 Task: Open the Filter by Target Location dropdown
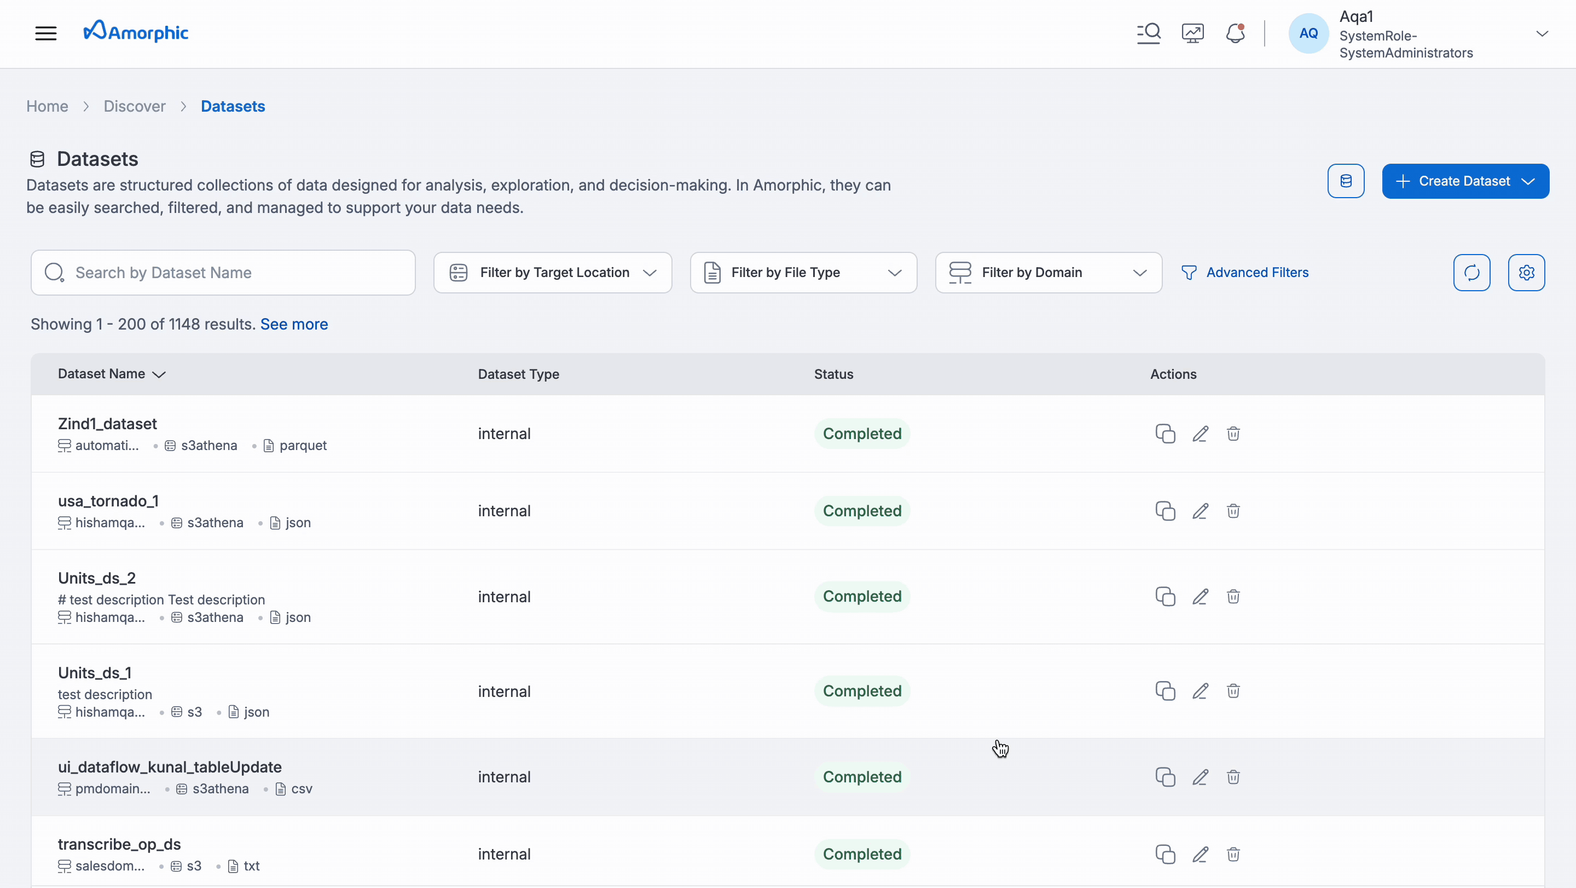(551, 272)
